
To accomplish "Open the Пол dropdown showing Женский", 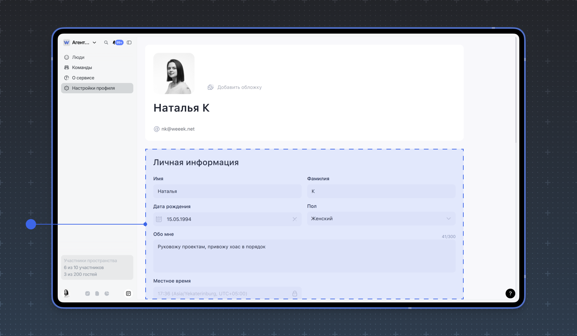I will (381, 219).
